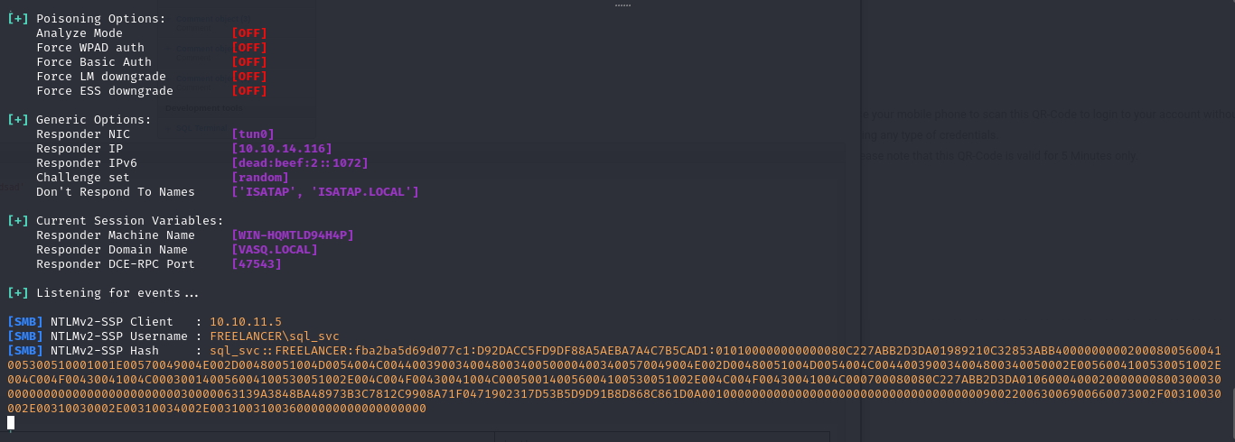Screen dimensions: 1235x442
Task: Click the VASQ.LOCAL domain name value
Action: tap(275, 250)
